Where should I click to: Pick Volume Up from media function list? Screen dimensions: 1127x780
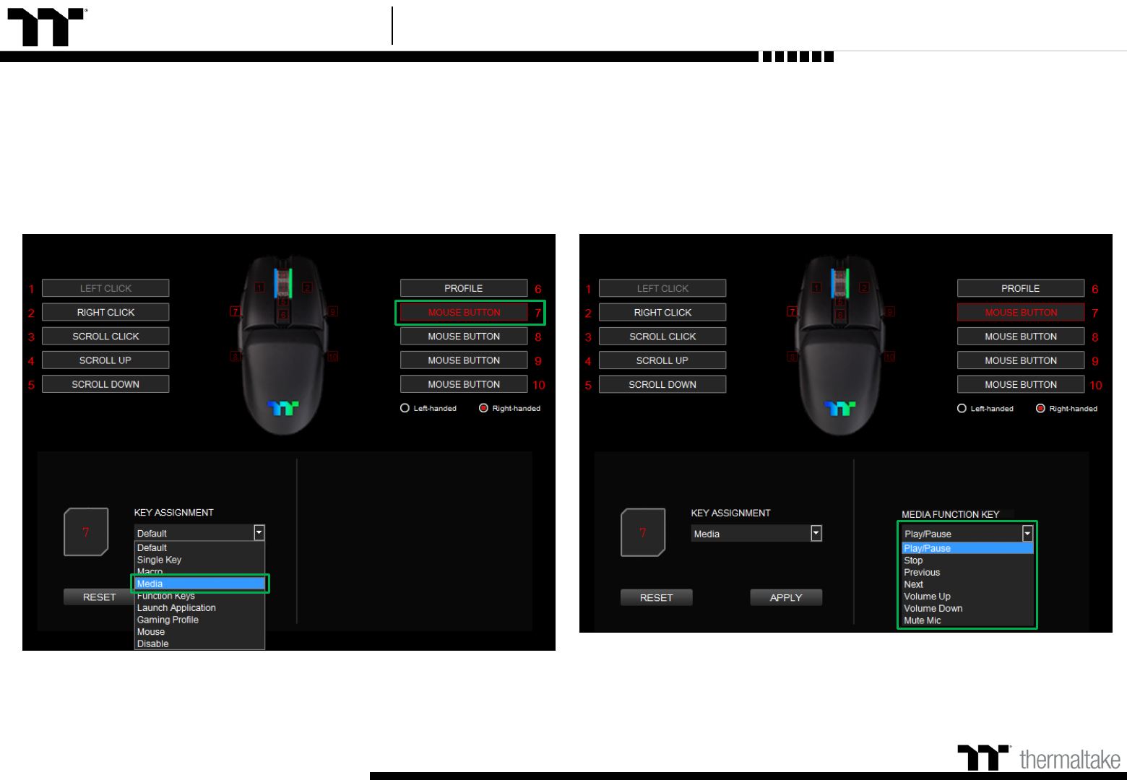pos(927,597)
